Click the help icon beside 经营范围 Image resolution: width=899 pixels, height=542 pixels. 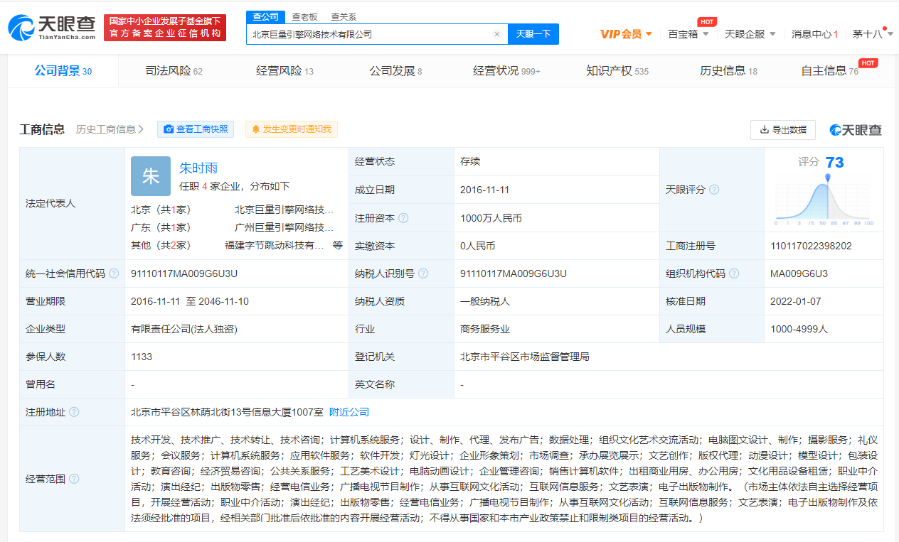(x=74, y=479)
